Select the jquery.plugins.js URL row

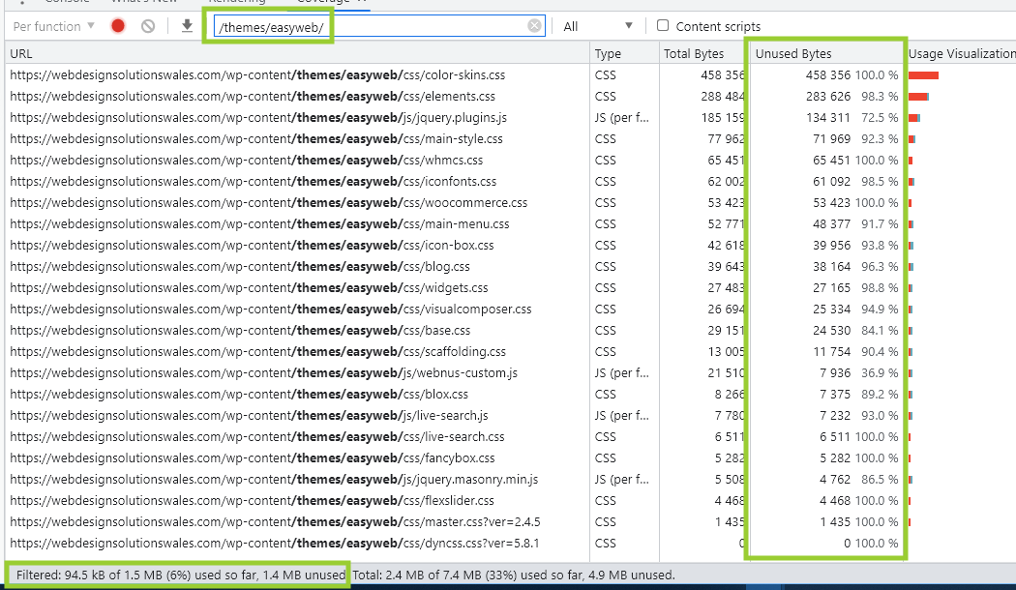click(511, 118)
